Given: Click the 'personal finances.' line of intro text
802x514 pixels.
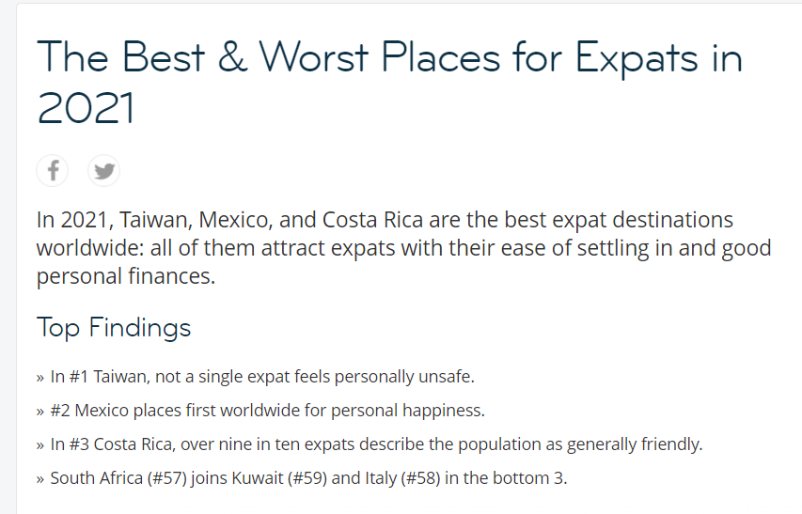Looking at the screenshot, I should (126, 276).
